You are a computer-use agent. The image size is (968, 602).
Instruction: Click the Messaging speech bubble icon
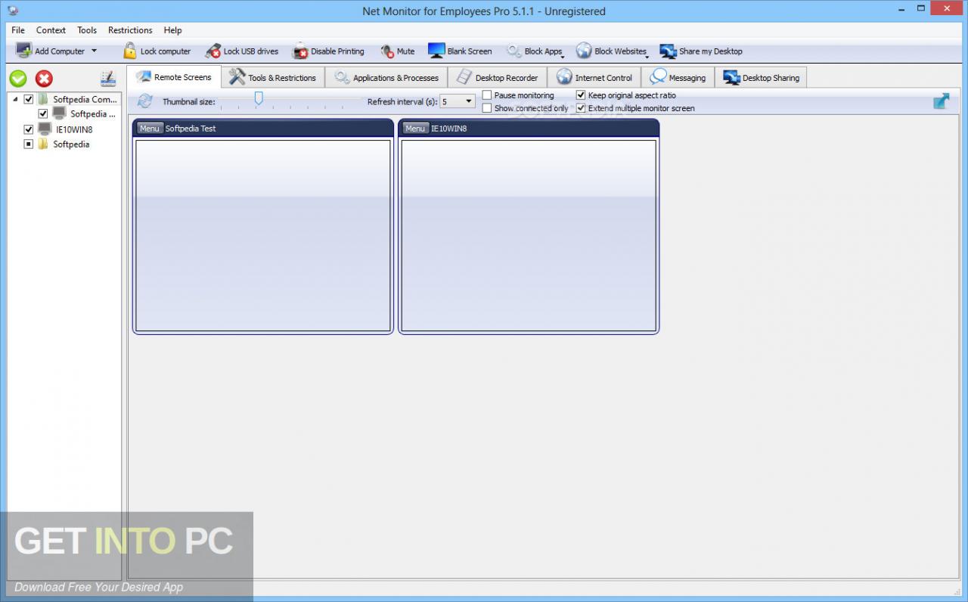658,77
